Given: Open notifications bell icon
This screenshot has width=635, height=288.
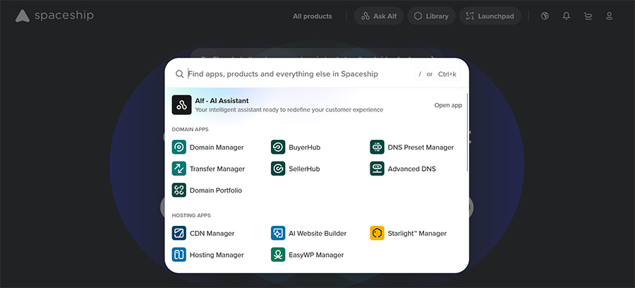Looking at the screenshot, I should pyautogui.click(x=566, y=16).
